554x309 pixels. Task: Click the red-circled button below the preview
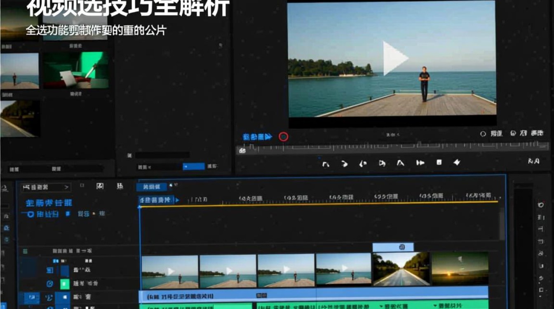283,137
